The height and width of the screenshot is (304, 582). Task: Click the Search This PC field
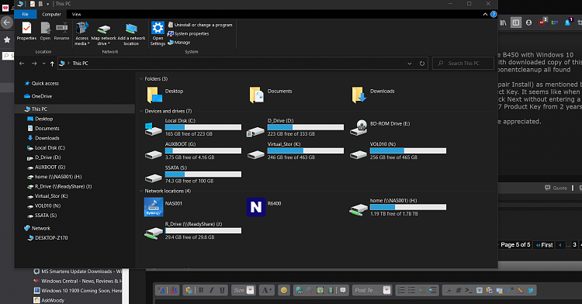click(x=463, y=64)
